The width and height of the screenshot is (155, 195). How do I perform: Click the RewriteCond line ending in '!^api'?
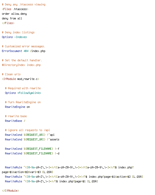click(30, 135)
